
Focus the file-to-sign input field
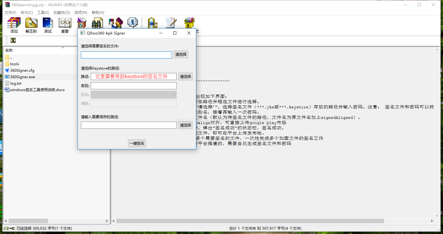tap(126, 55)
